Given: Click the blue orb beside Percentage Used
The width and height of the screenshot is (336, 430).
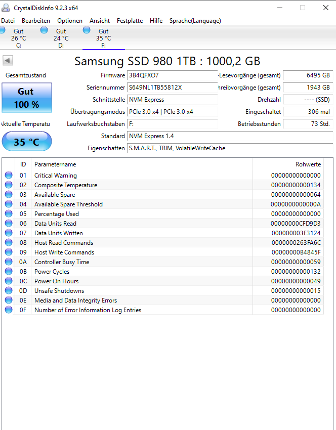Looking at the screenshot, I should [x=9, y=213].
